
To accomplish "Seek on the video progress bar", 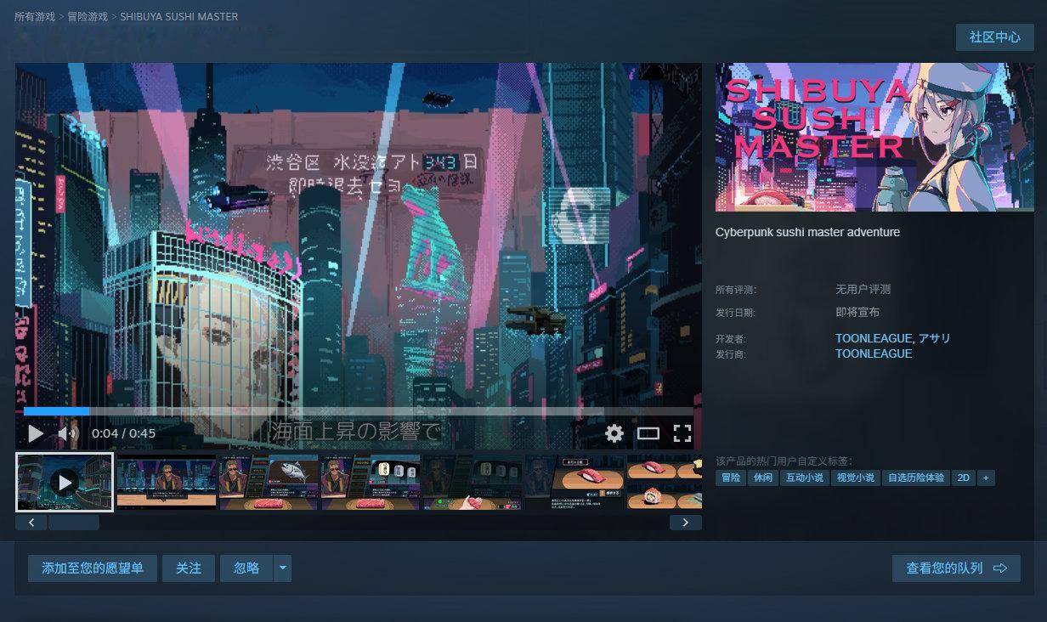I will click(x=359, y=411).
